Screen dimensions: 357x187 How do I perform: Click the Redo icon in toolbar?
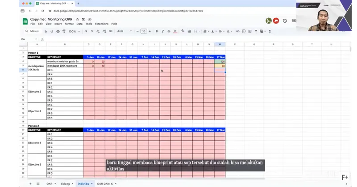pyautogui.click(x=52, y=31)
